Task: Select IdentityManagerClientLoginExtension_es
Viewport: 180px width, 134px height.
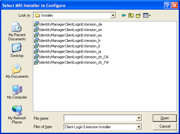Action: click(70, 35)
